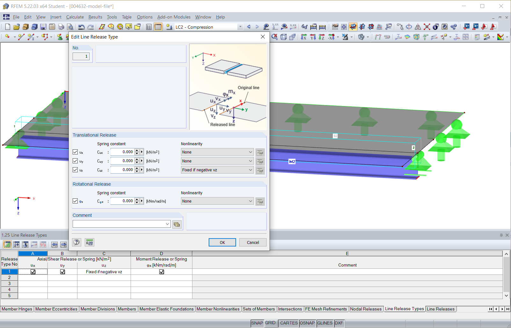Open the uy Nonlinearity dropdown
This screenshot has height=328, width=511.
(217, 161)
